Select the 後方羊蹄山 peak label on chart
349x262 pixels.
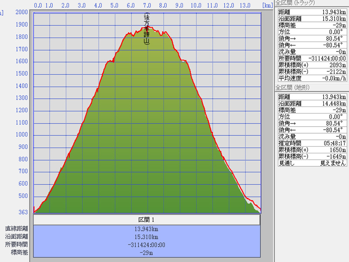147,29
